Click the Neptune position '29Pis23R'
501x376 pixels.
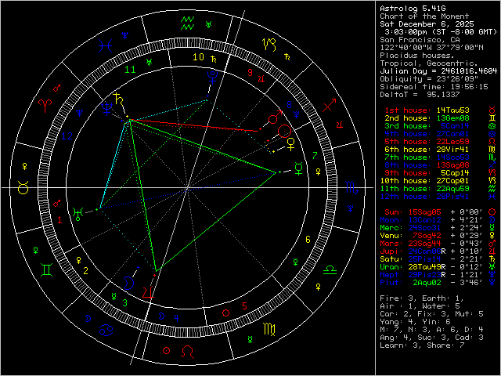coord(427,275)
